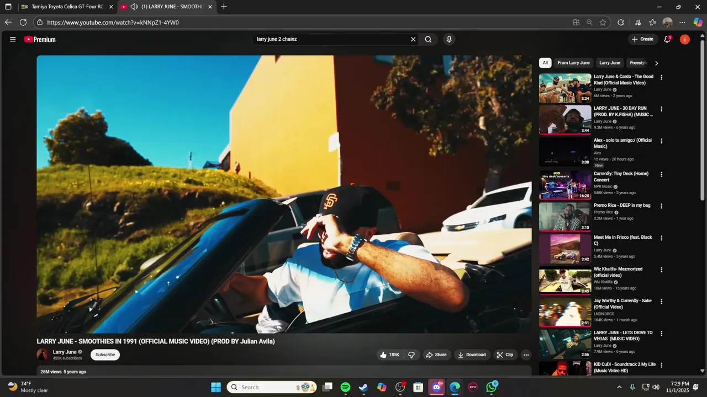Show hidden system tray icons chevron
Screen dimensions: 707x397
(x=619, y=387)
